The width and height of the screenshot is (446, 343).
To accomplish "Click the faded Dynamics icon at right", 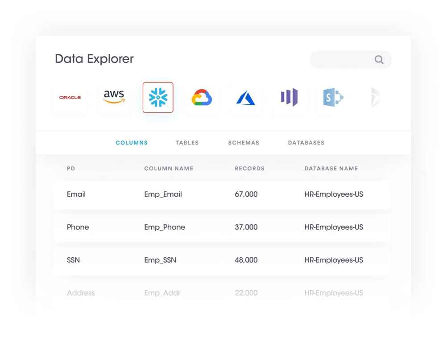I will (x=375, y=97).
